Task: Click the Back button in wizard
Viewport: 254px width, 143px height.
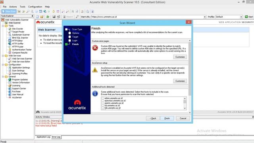Action: (153, 118)
